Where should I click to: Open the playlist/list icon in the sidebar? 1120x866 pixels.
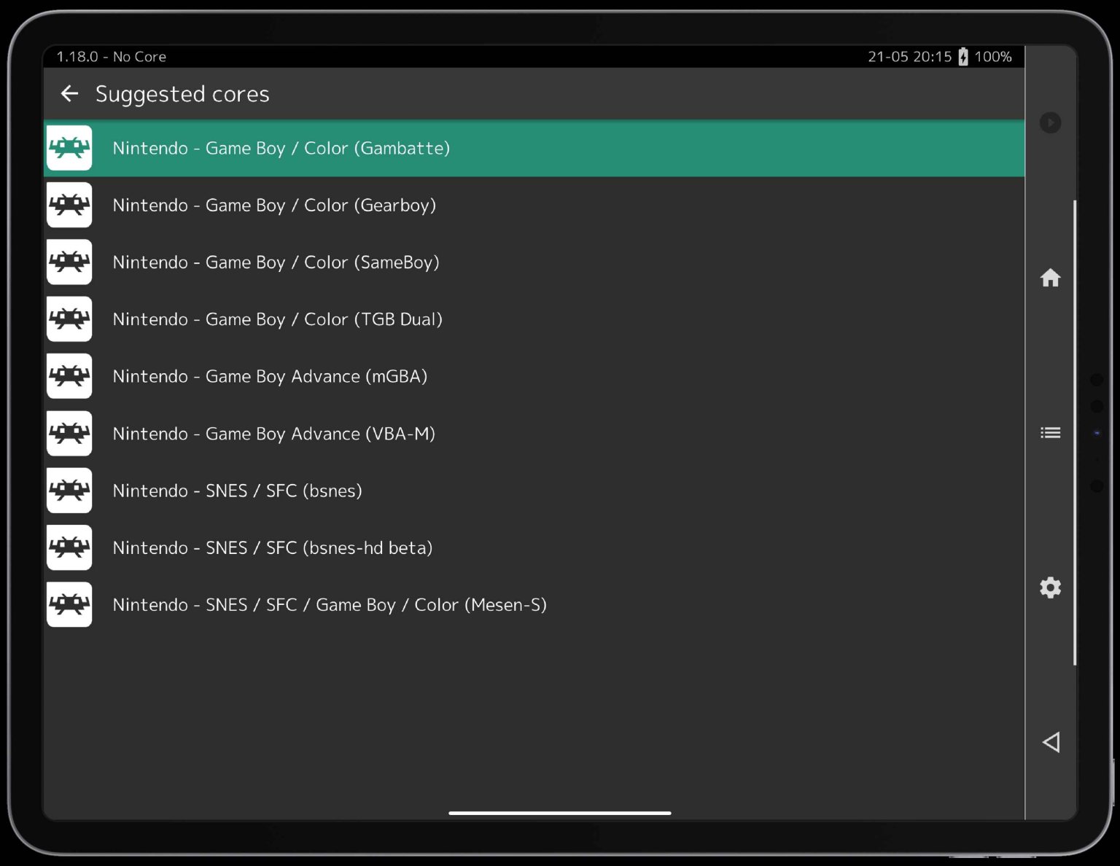coord(1050,432)
